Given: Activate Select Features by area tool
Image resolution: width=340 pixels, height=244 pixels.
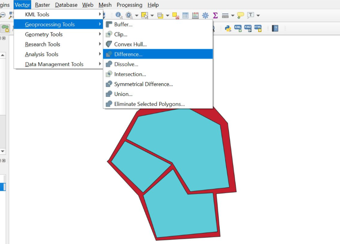Looking at the screenshot, I should click(145, 15).
